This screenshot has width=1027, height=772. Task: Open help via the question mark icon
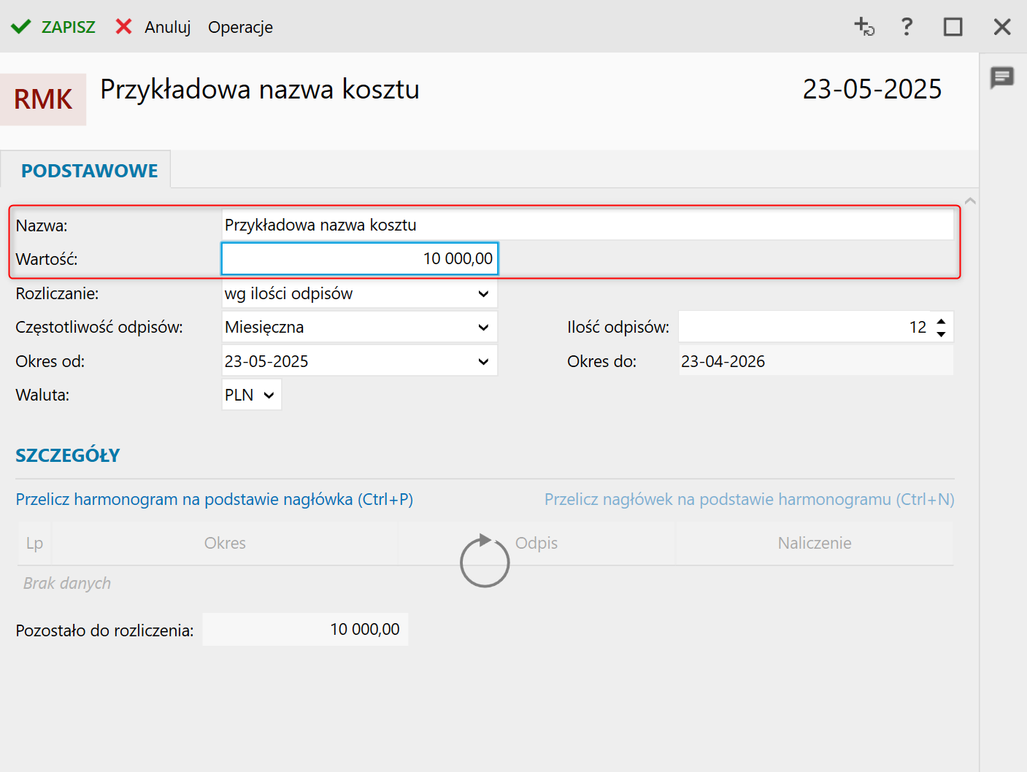coord(907,27)
